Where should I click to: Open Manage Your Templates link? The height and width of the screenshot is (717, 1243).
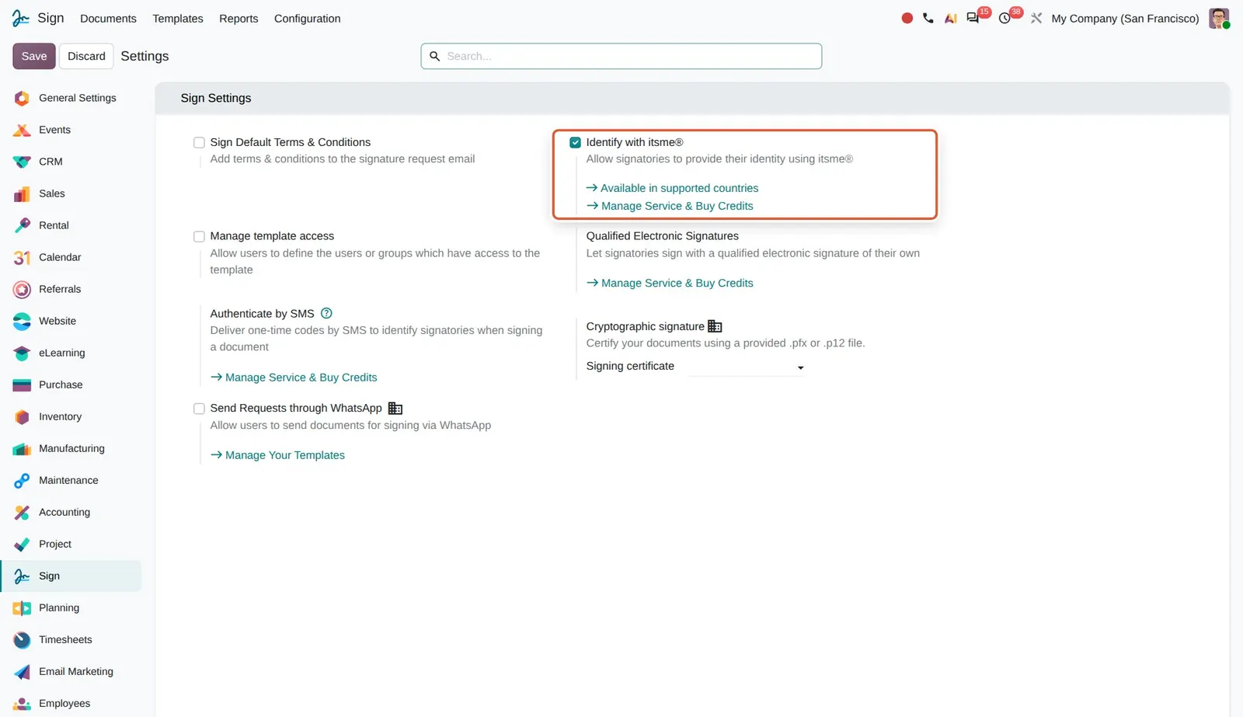[x=277, y=455]
